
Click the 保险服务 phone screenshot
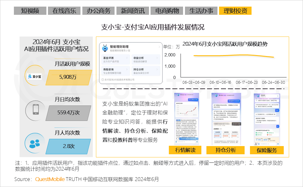click(267, 118)
